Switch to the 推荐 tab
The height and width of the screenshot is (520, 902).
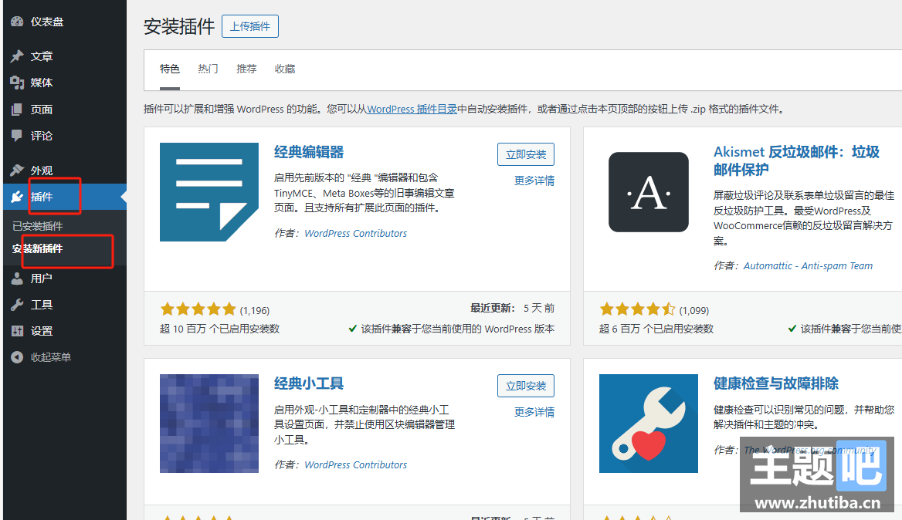click(x=246, y=69)
